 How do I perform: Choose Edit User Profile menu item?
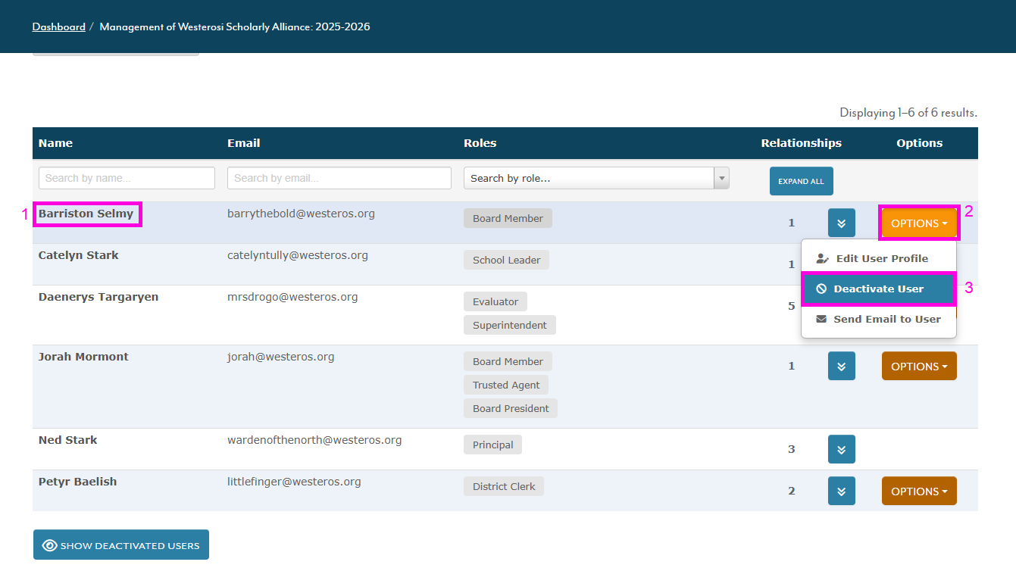pyautogui.click(x=879, y=258)
